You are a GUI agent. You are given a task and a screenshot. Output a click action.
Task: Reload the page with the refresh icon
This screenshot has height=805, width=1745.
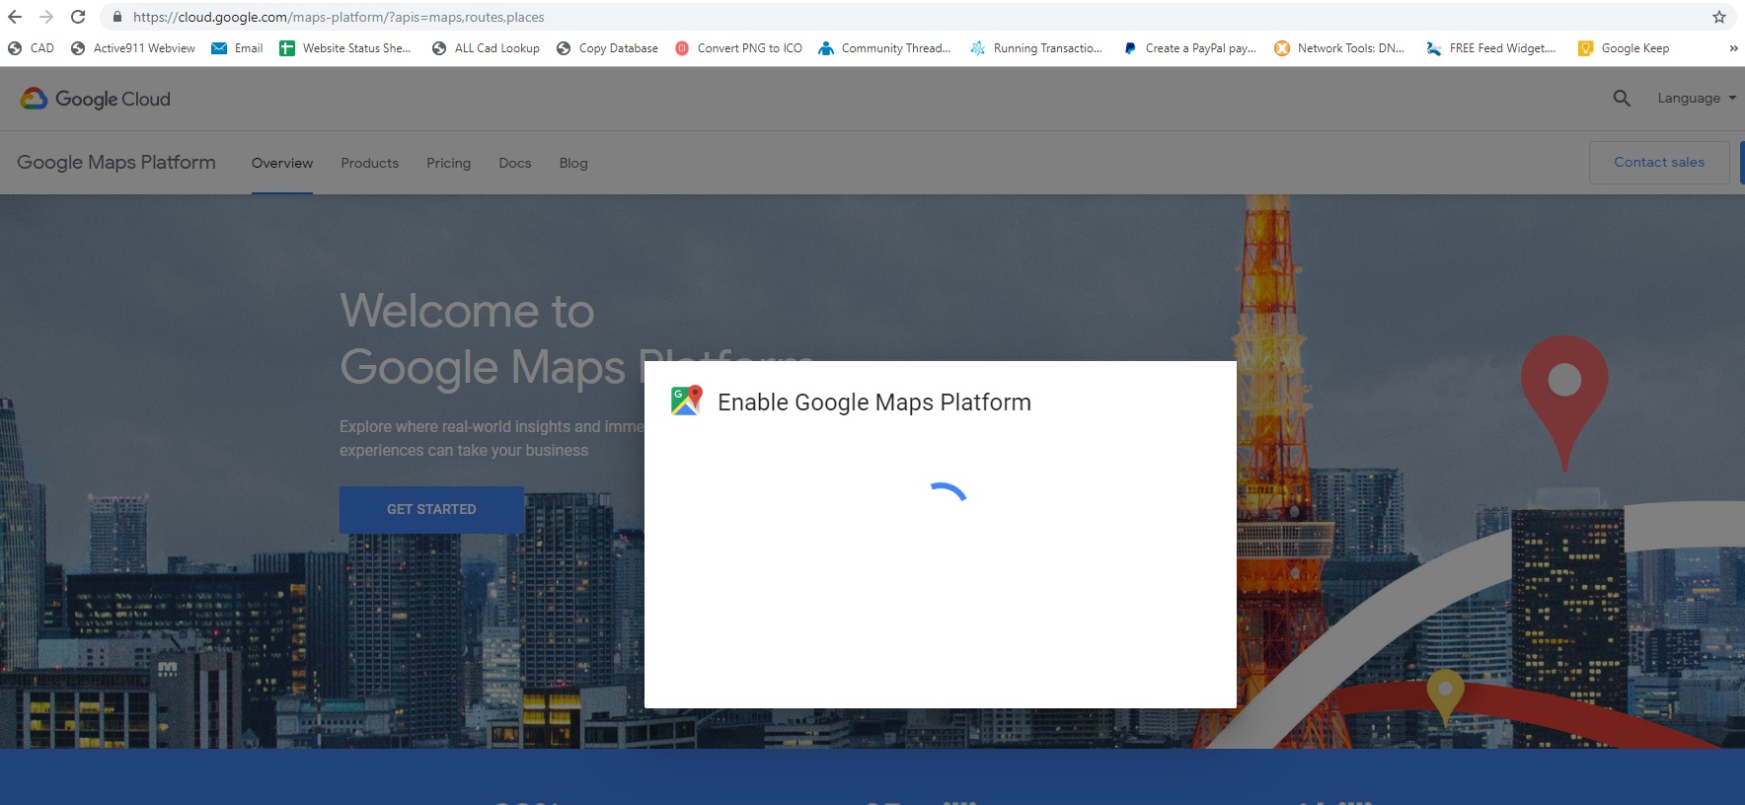point(78,17)
